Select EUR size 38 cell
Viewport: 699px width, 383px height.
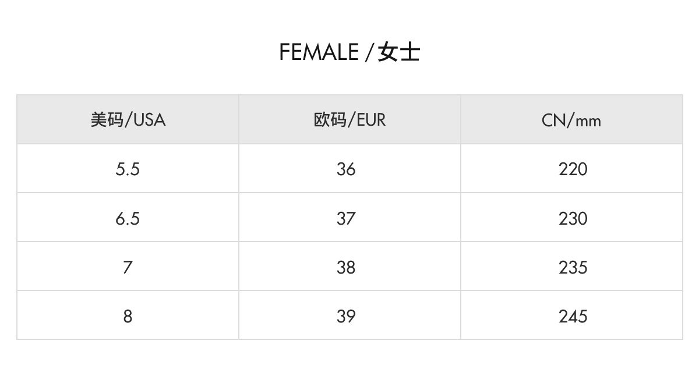pyautogui.click(x=346, y=268)
